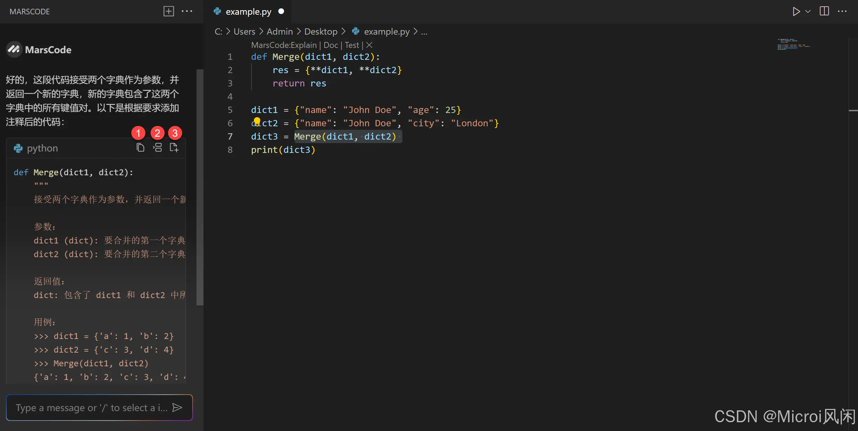Viewport: 858px width, 431px height.
Task: Click the yellow lightbulb code action
Action: point(257,121)
